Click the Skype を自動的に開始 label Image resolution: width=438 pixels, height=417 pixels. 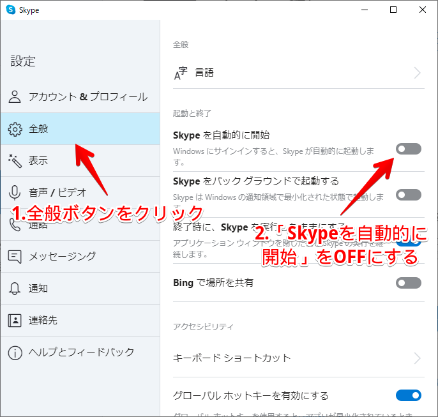tap(221, 135)
